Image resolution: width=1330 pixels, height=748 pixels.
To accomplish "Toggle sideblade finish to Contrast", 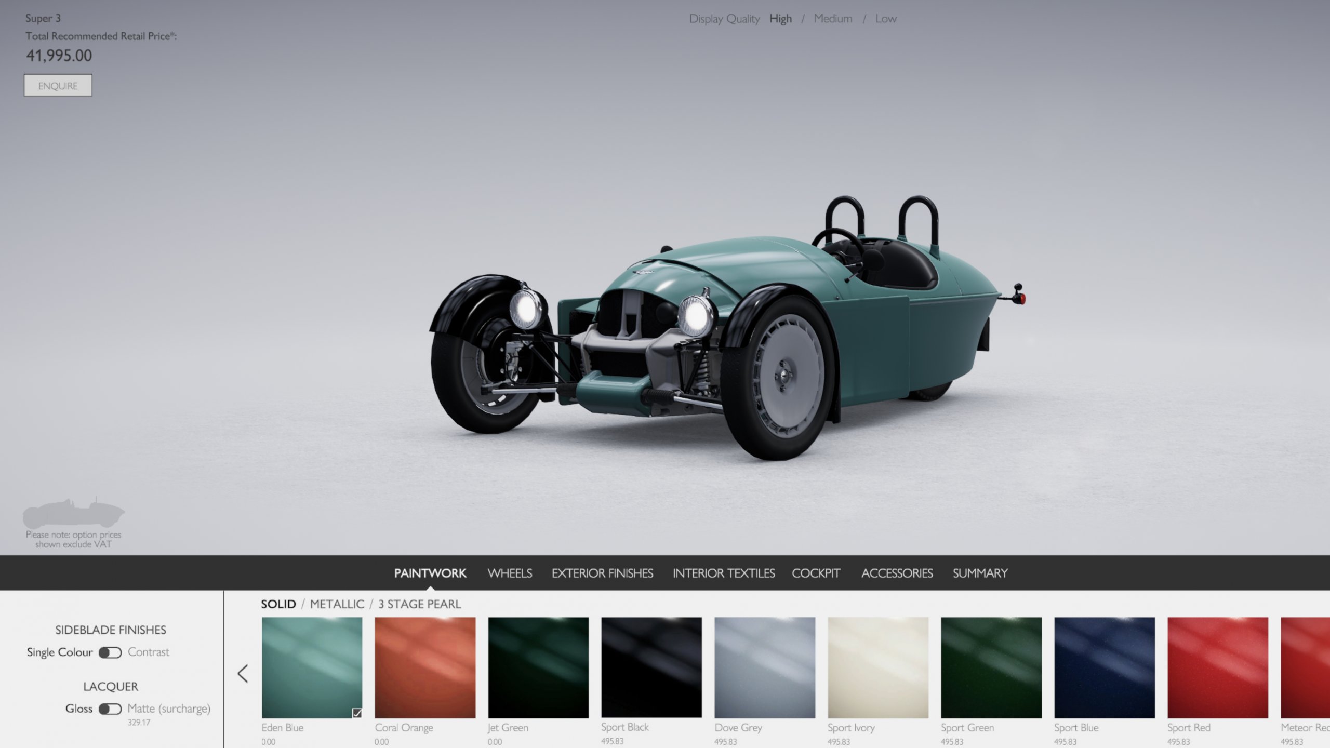I will point(110,652).
